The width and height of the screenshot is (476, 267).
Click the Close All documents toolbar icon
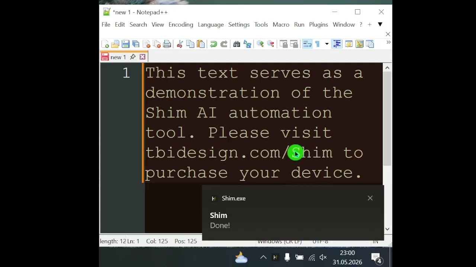tap(157, 44)
